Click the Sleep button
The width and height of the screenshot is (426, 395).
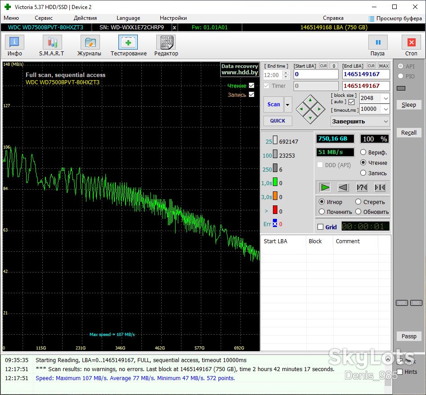[408, 104]
